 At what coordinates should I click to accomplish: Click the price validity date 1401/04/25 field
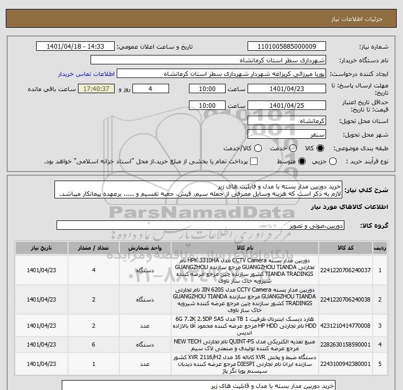click(287, 105)
